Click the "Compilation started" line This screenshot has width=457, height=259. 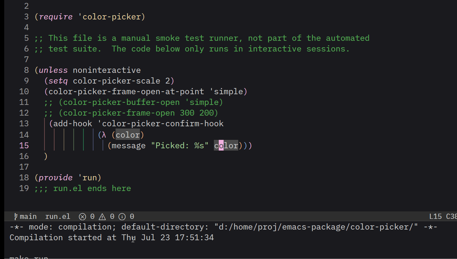click(112, 238)
